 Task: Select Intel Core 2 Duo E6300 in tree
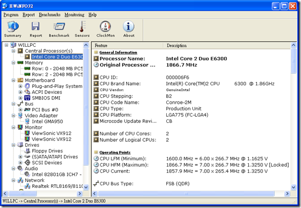point(57,57)
